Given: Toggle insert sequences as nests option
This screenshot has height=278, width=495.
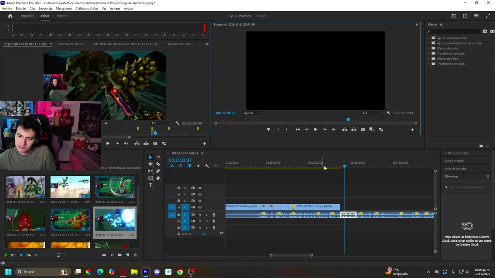Looking at the screenshot, I should click(172, 166).
